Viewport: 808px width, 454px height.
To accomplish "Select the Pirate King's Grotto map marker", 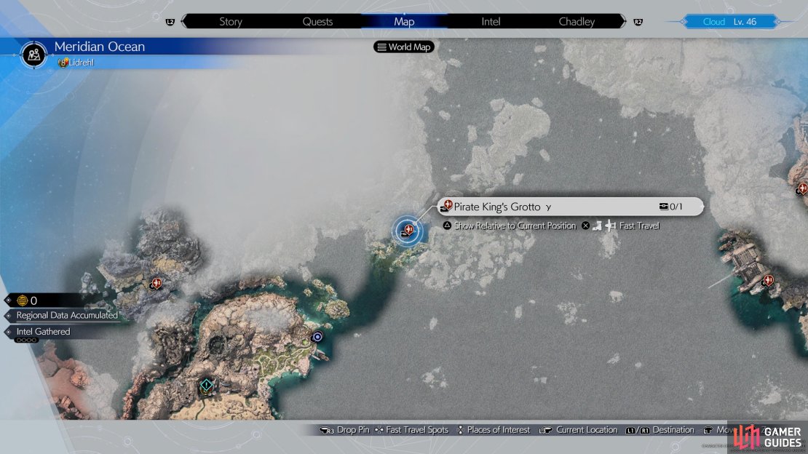I will (x=408, y=231).
